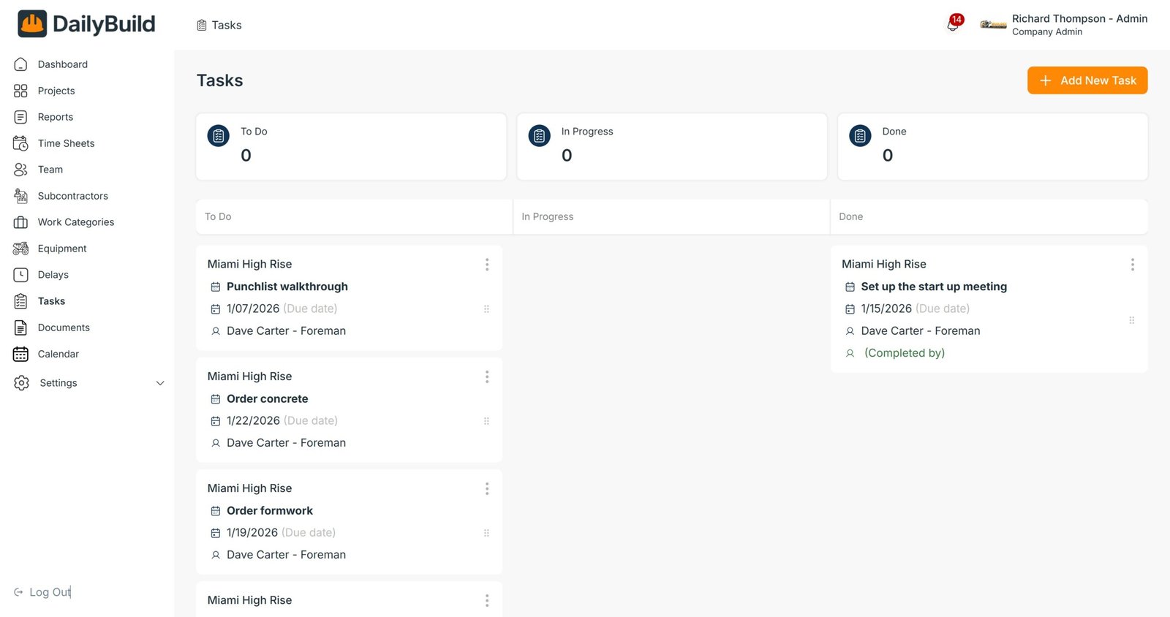Image resolution: width=1170 pixels, height=617 pixels.
Task: Grab the drag handle on Order concrete card
Action: (x=486, y=421)
